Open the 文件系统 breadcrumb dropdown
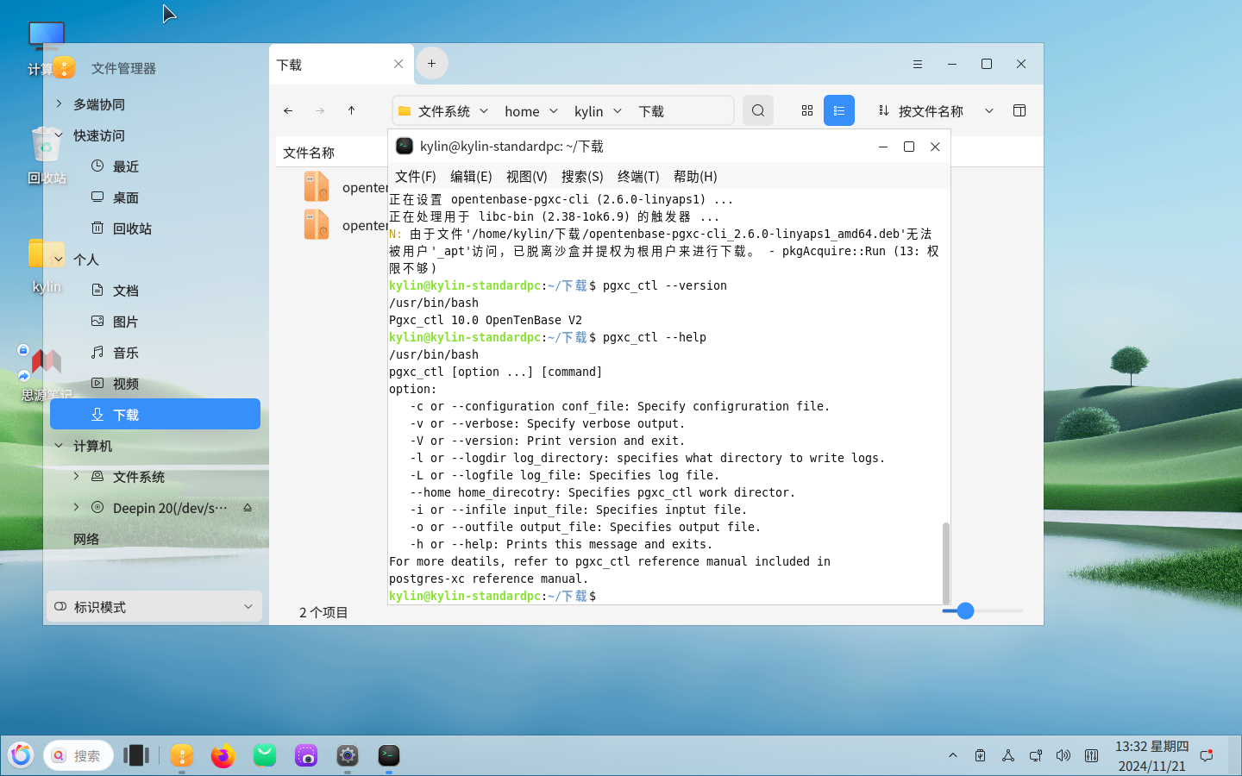1242x776 pixels. pos(484,111)
